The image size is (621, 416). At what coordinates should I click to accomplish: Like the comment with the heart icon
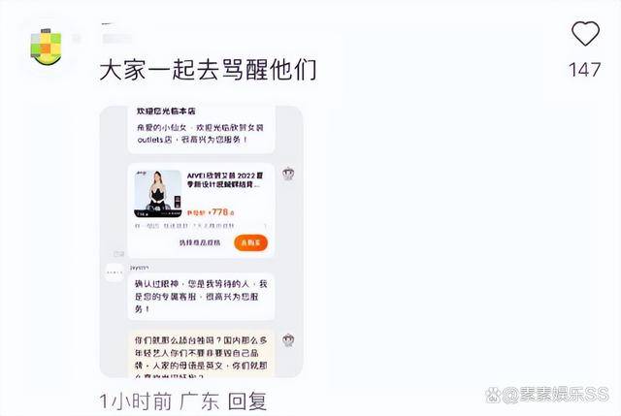585,34
